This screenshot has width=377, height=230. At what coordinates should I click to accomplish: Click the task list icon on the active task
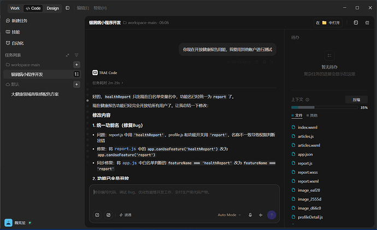click(76, 74)
